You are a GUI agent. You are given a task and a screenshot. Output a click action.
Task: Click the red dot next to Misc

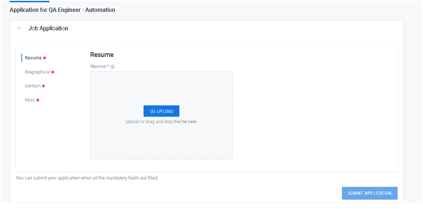tap(38, 100)
